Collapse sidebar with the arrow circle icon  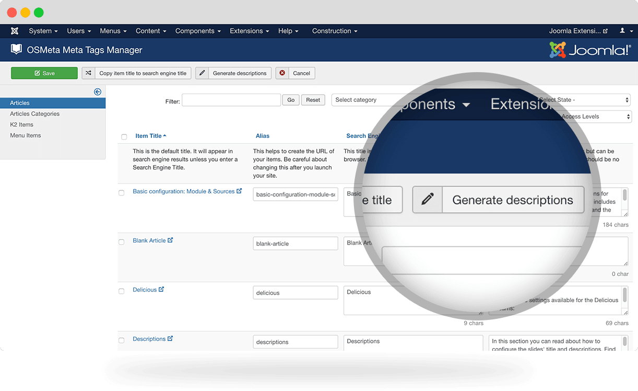click(98, 91)
